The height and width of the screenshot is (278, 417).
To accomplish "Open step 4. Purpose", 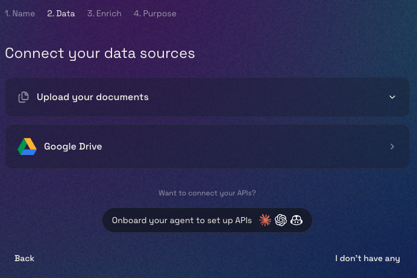I will [x=155, y=13].
